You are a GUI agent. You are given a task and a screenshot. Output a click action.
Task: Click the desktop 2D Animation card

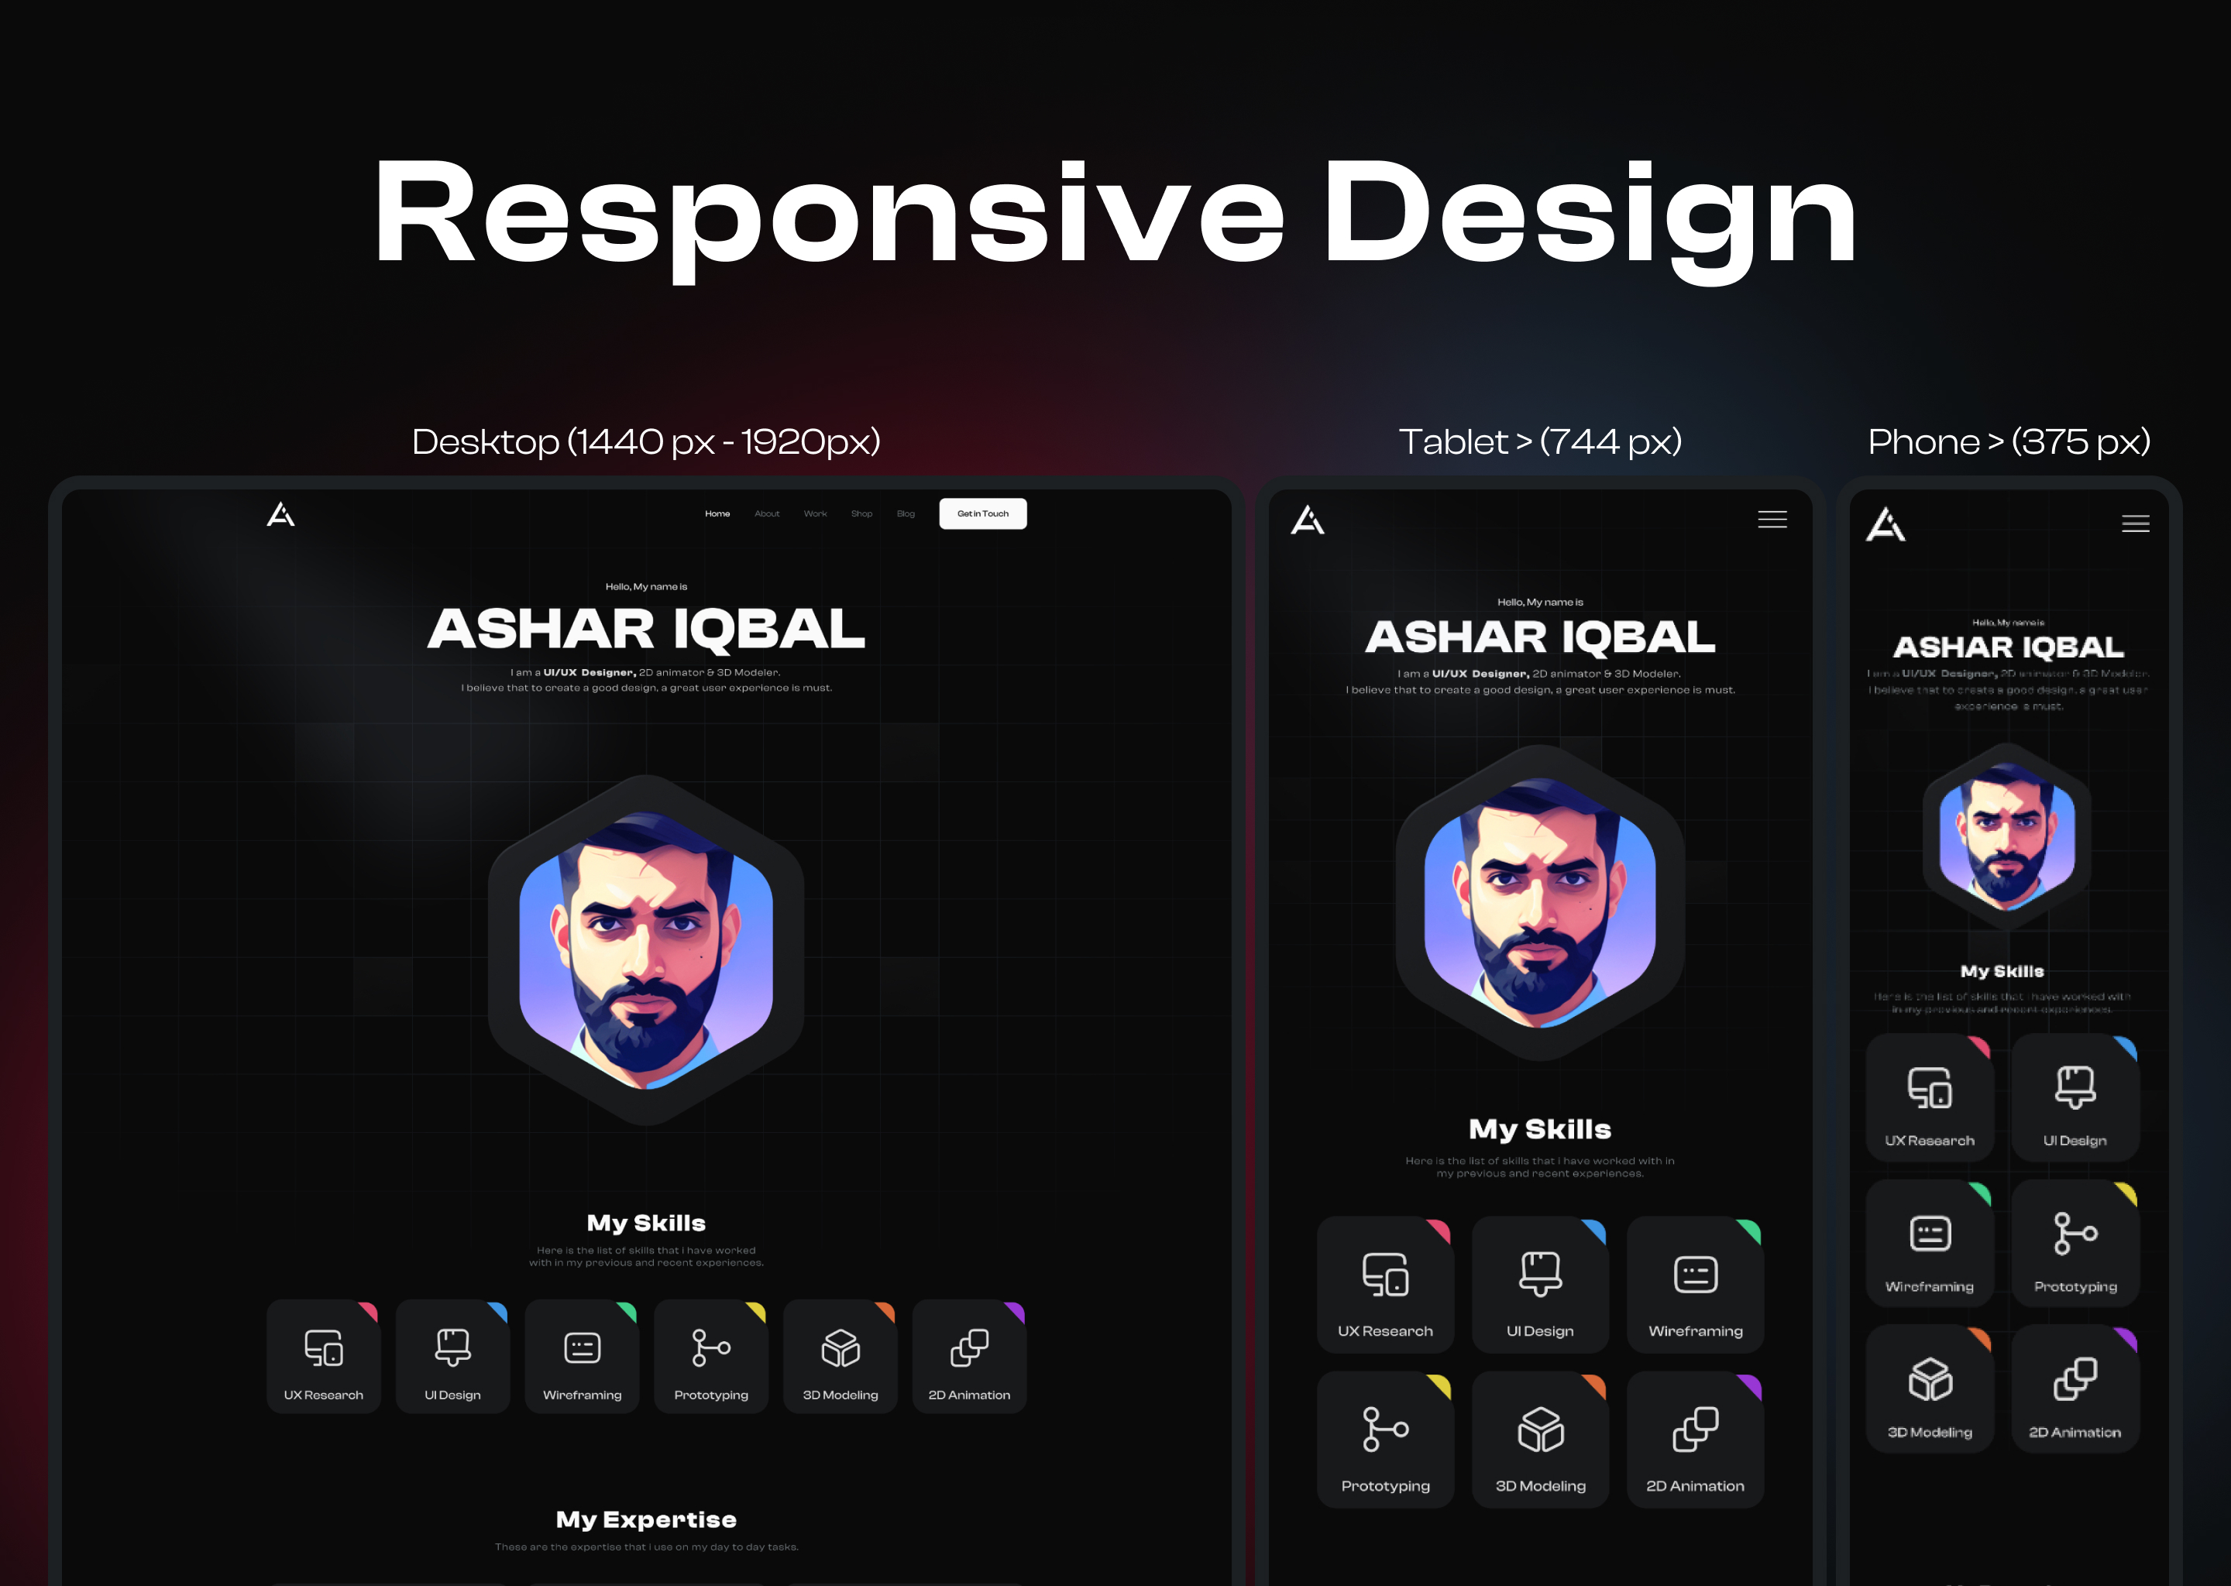pos(969,1355)
